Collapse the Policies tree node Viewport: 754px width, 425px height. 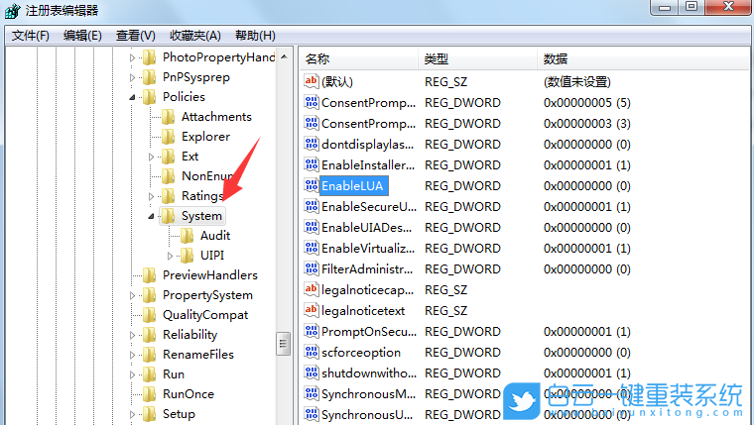133,97
